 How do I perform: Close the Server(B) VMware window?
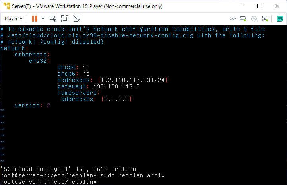click(277, 6)
